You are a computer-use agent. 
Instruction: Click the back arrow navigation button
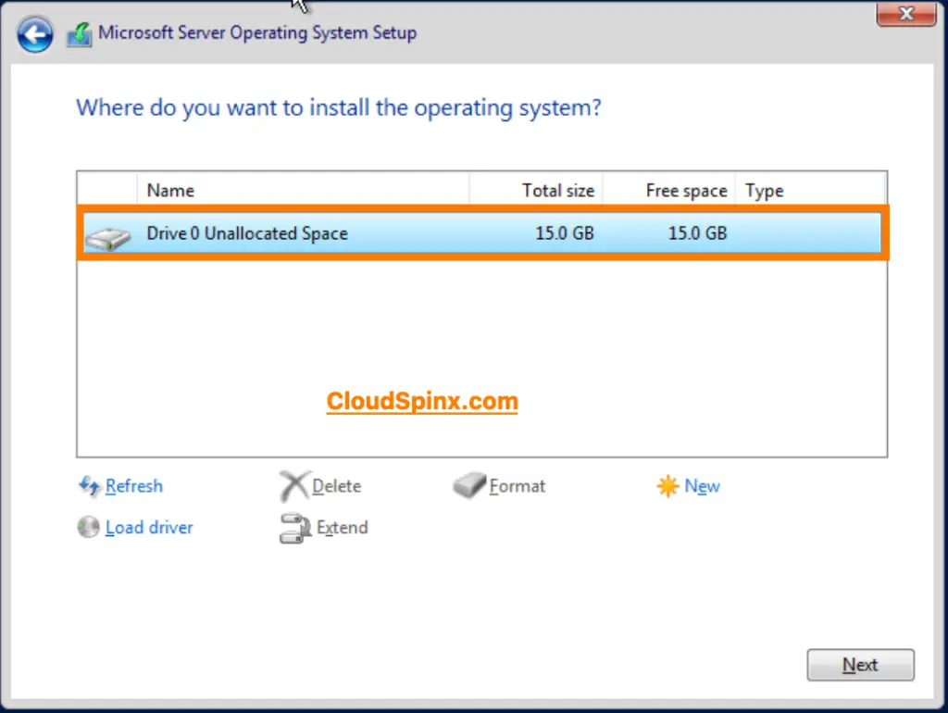(34, 34)
